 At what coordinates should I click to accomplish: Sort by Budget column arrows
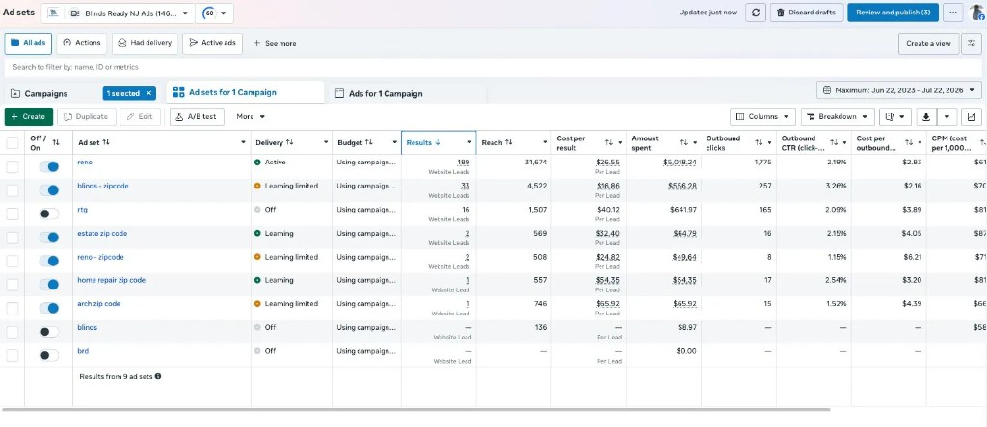369,142
